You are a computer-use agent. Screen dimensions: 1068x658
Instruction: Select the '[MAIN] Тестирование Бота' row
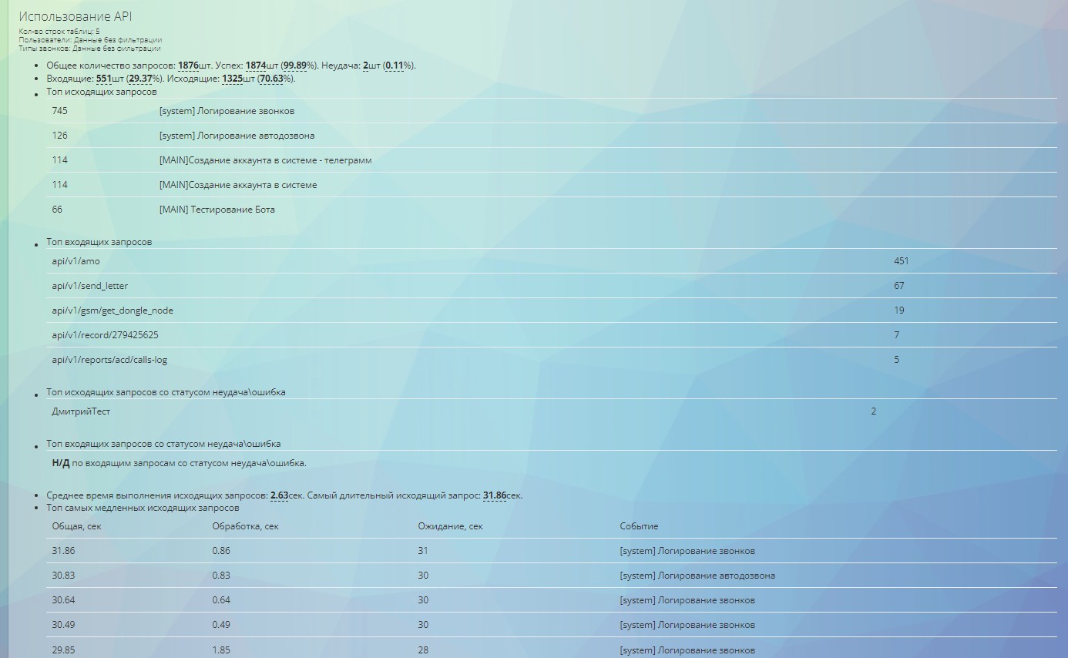[x=217, y=210]
